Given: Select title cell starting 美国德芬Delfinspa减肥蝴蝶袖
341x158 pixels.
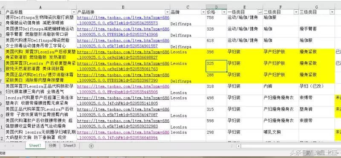Looking at the screenshot, I should 40,32.
